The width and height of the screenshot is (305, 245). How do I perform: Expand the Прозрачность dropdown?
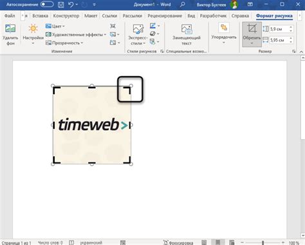[x=64, y=43]
